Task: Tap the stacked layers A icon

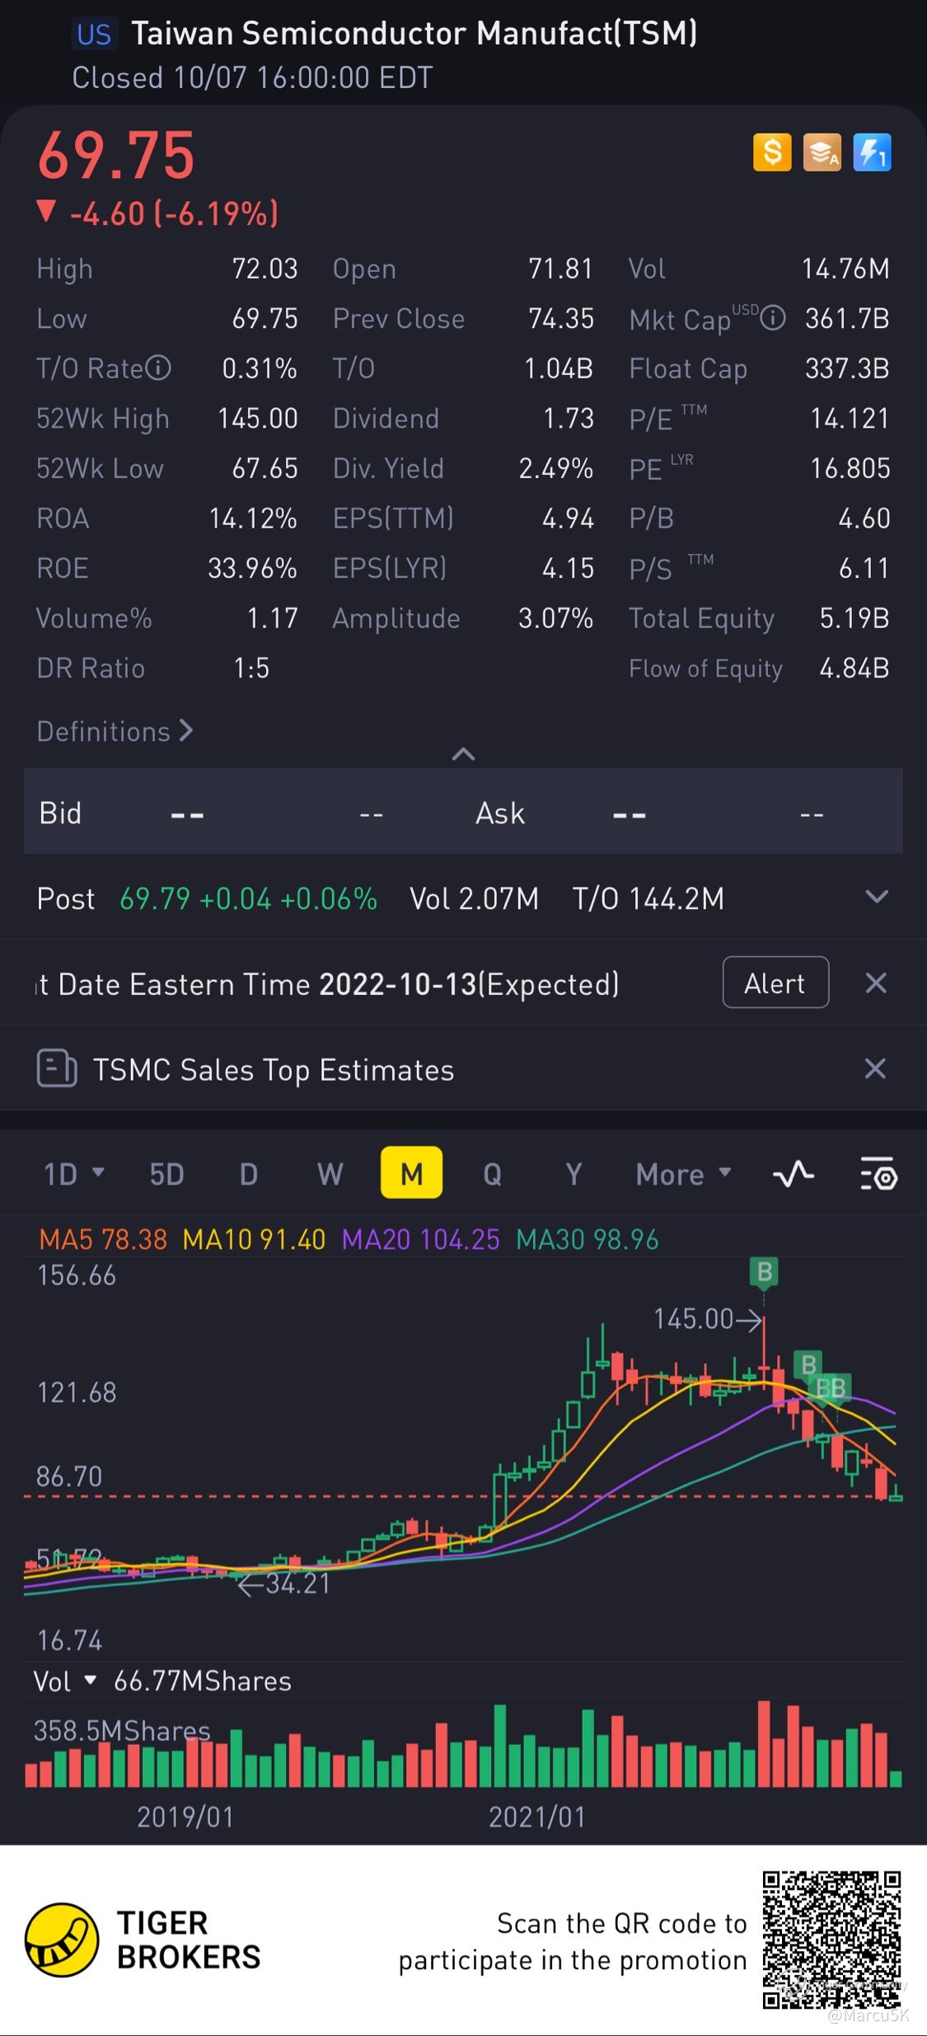Action: pyautogui.click(x=822, y=152)
